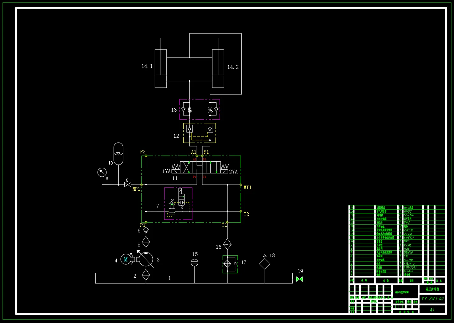Click the directional valve symbol numbered 11
The height and width of the screenshot is (323, 454).
pos(200,167)
